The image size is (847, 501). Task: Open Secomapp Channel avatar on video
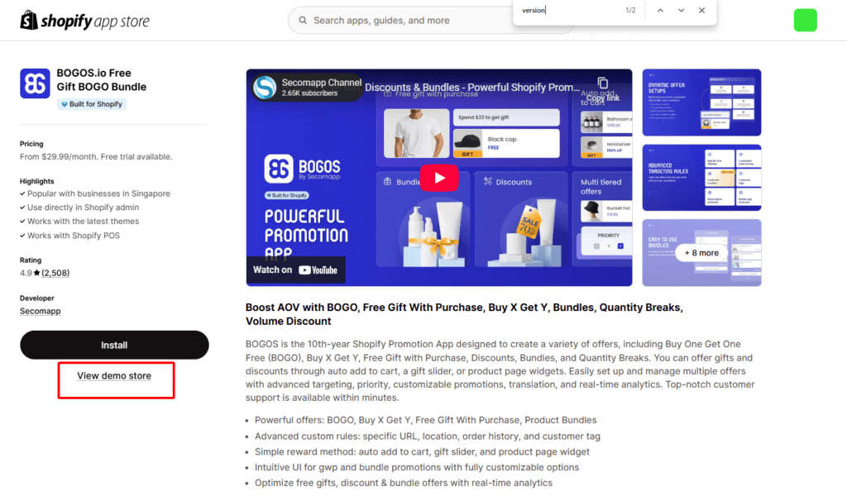265,88
